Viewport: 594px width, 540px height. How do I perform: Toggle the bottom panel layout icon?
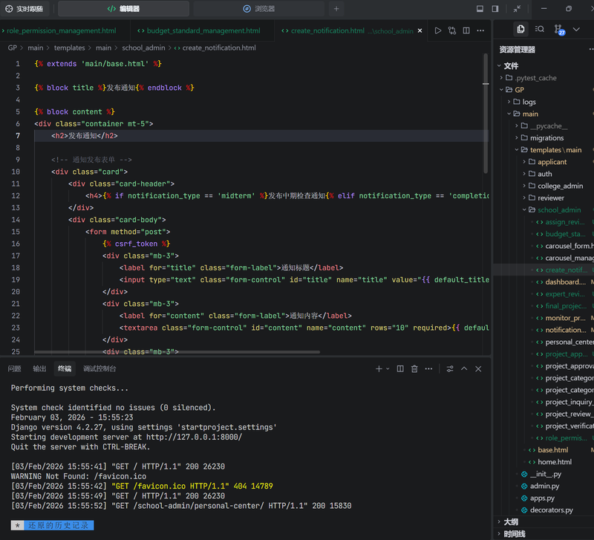click(x=480, y=9)
